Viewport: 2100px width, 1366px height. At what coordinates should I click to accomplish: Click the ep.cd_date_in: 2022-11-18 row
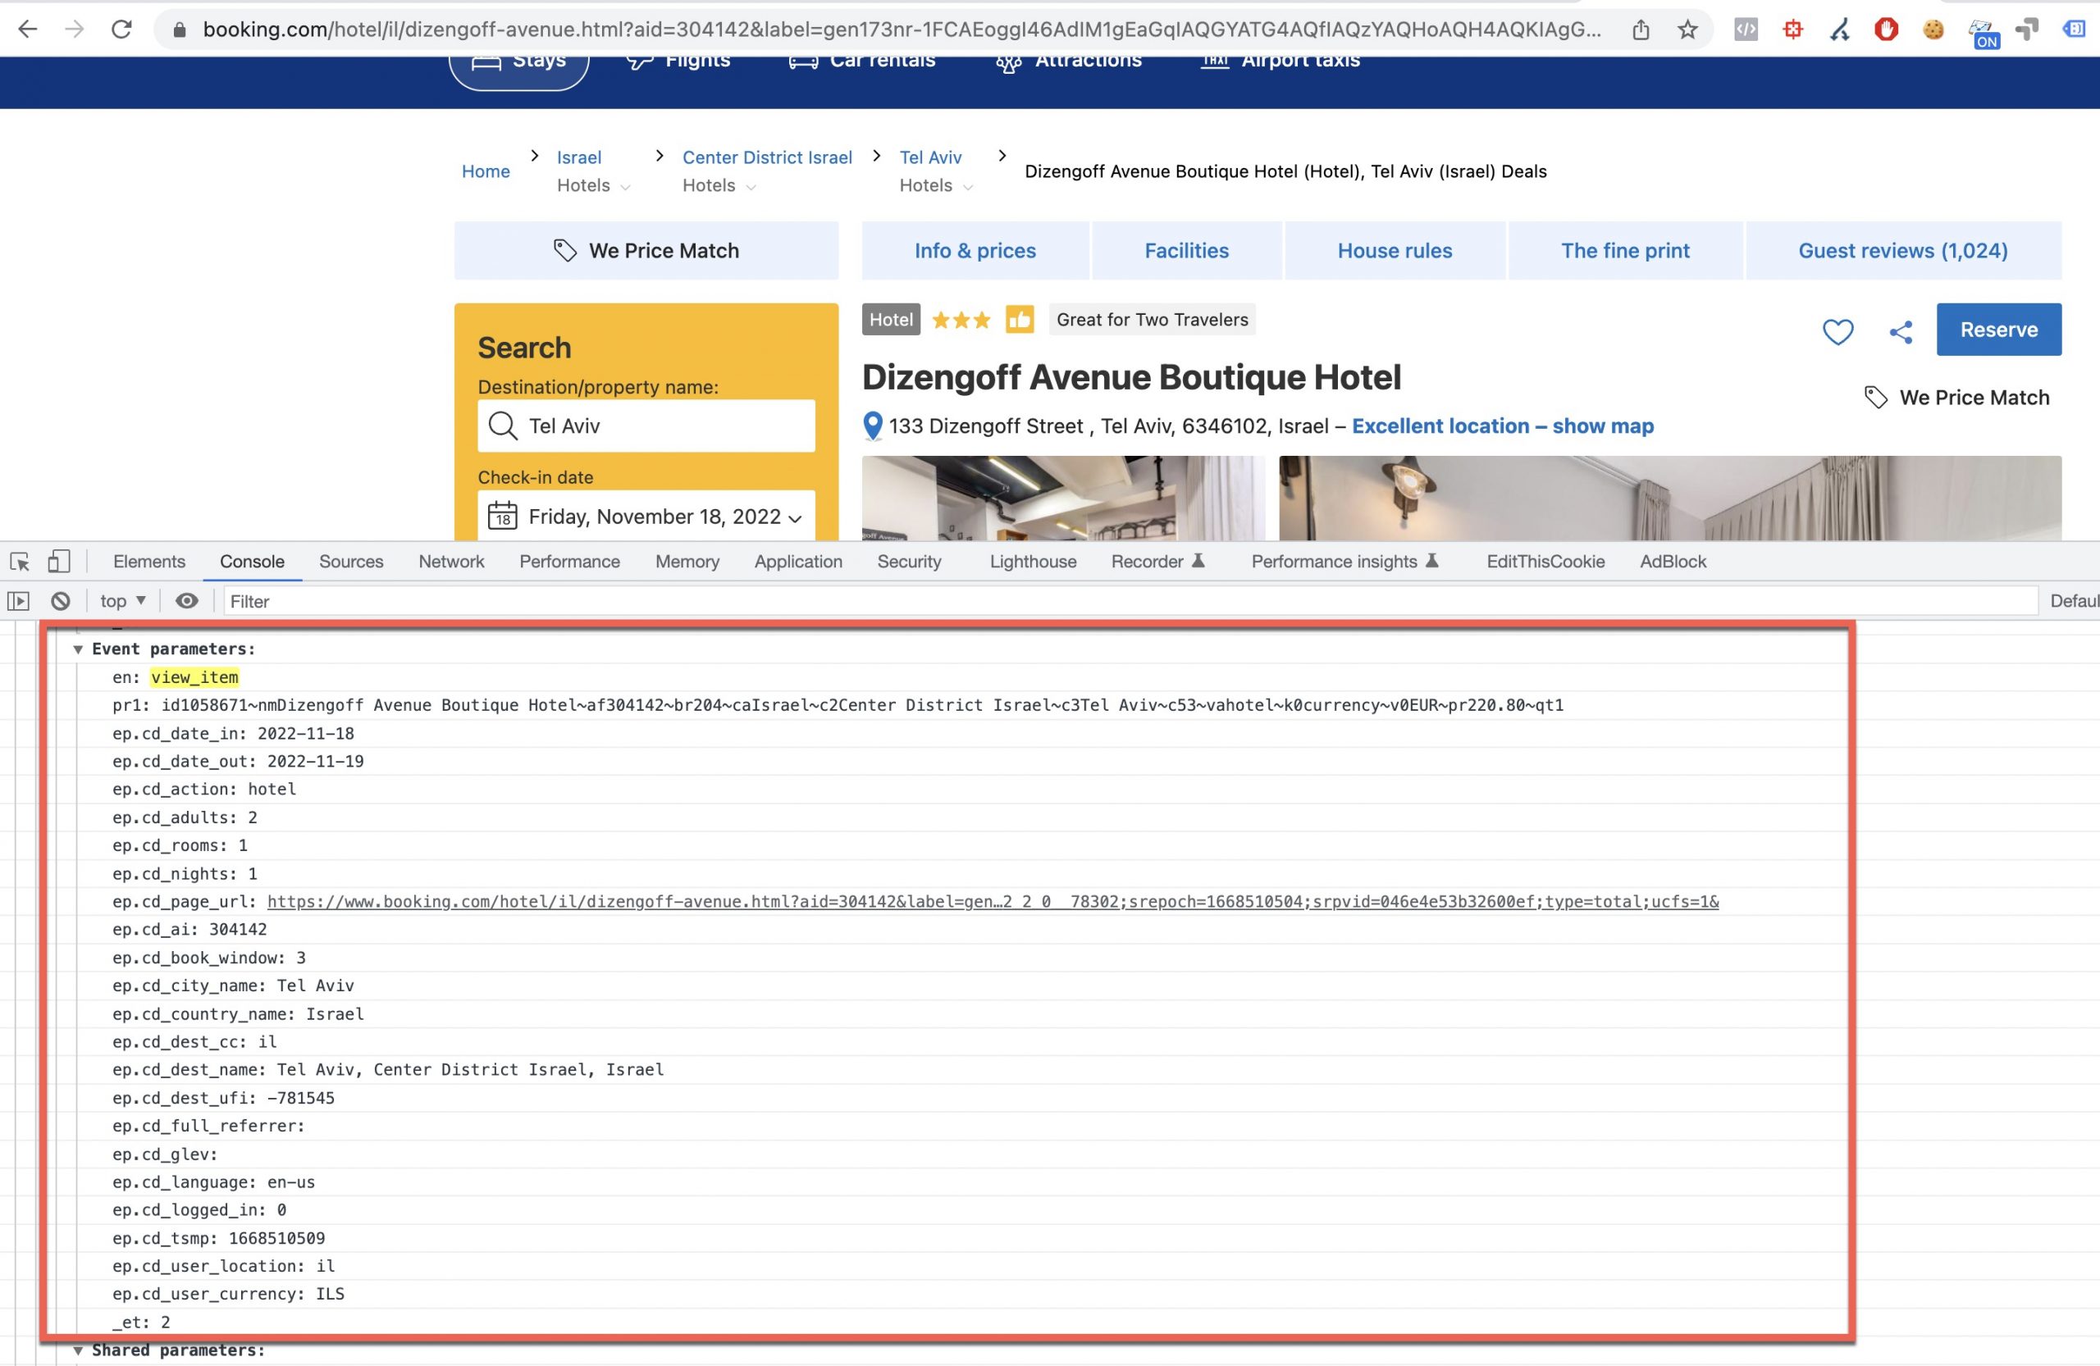point(233,734)
